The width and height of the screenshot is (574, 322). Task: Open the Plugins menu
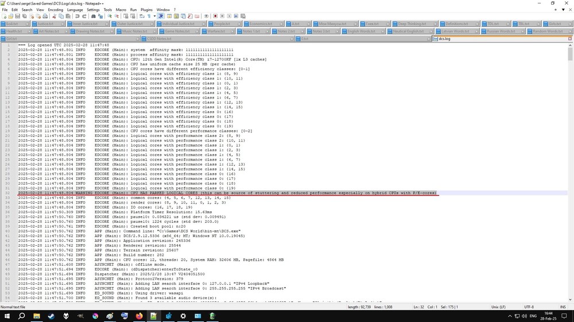click(x=146, y=10)
